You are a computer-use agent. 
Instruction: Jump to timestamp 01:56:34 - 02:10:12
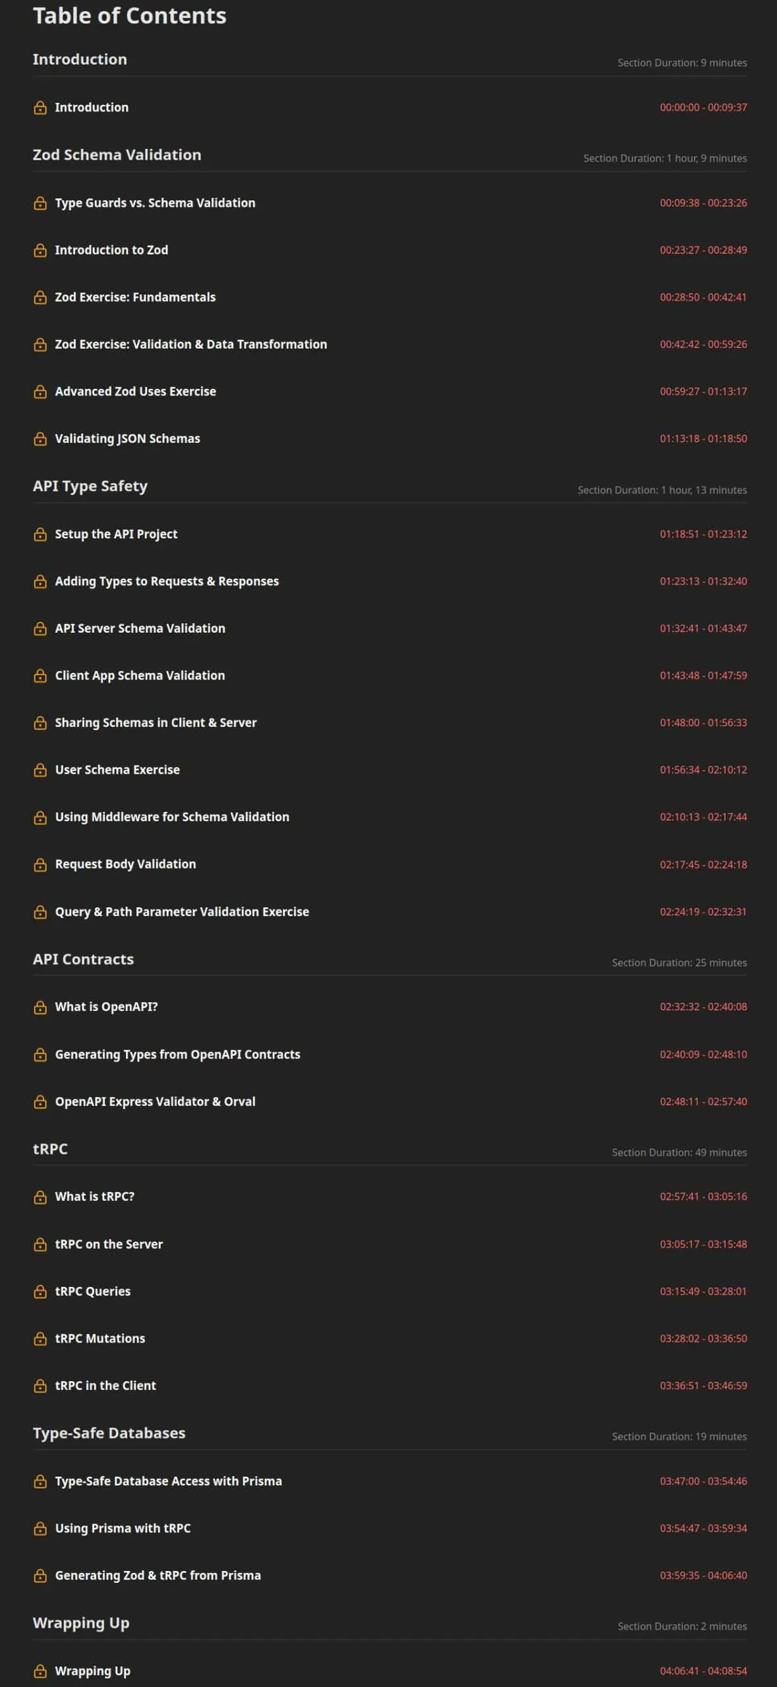pyautogui.click(x=703, y=770)
